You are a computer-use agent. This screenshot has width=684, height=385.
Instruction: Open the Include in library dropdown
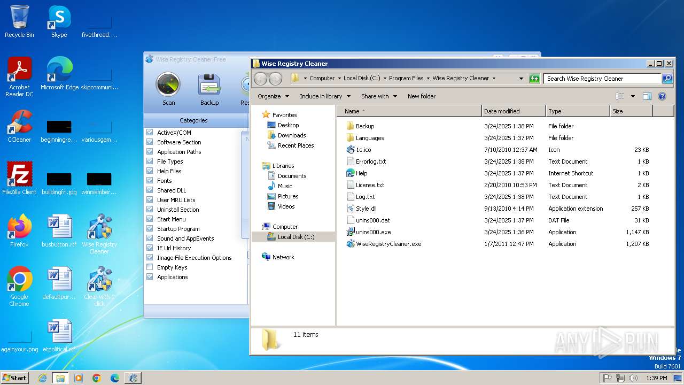coord(325,96)
